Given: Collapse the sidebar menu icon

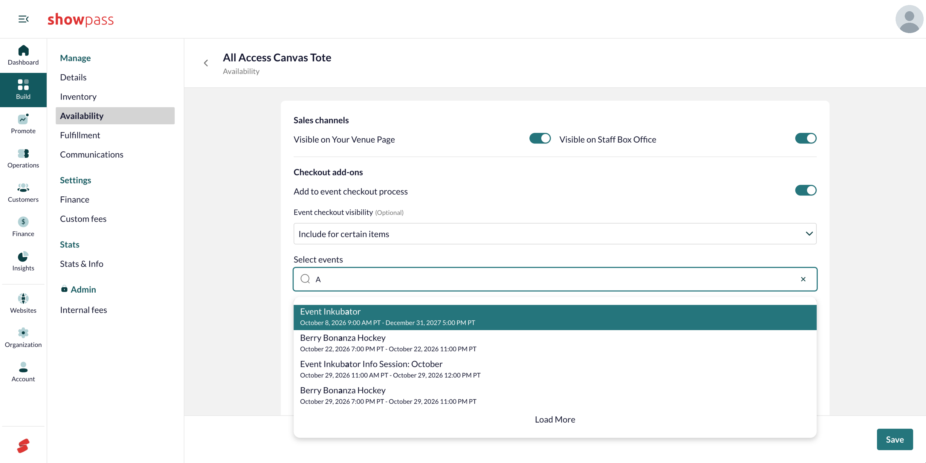Looking at the screenshot, I should click(23, 19).
